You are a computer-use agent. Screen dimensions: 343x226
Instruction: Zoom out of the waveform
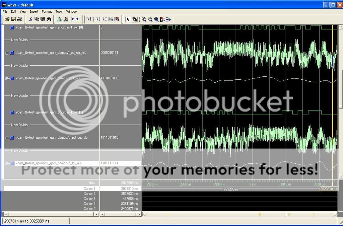pos(150,19)
